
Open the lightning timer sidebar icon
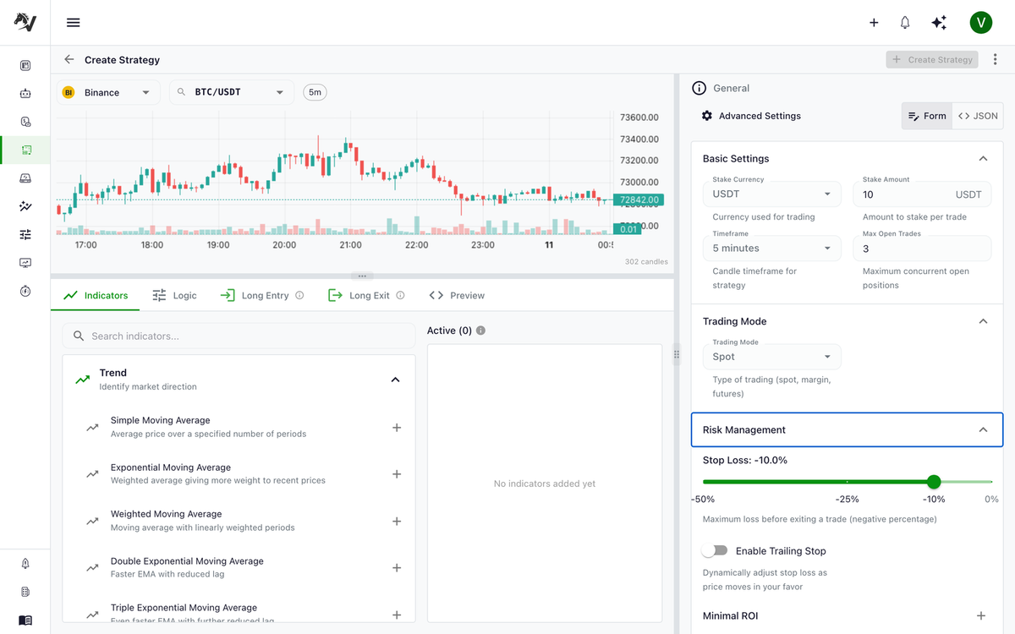click(25, 291)
